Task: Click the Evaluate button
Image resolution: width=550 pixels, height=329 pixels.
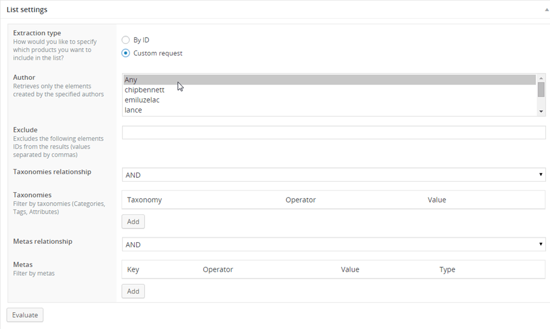Action: pyautogui.click(x=25, y=315)
